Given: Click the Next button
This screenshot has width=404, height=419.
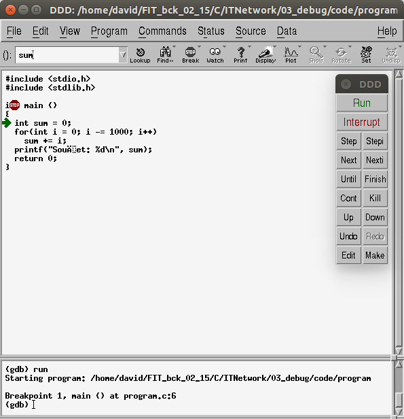Looking at the screenshot, I should (349, 160).
